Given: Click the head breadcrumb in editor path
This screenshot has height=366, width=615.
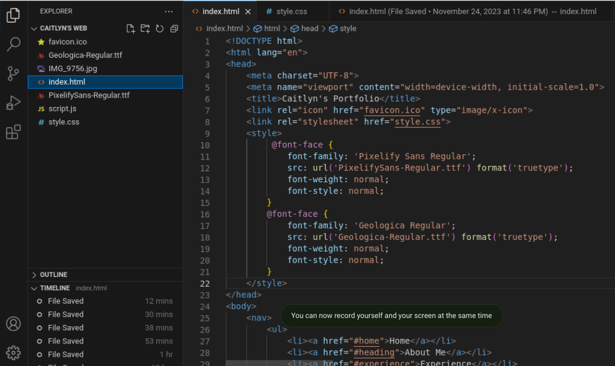Looking at the screenshot, I should tap(309, 28).
